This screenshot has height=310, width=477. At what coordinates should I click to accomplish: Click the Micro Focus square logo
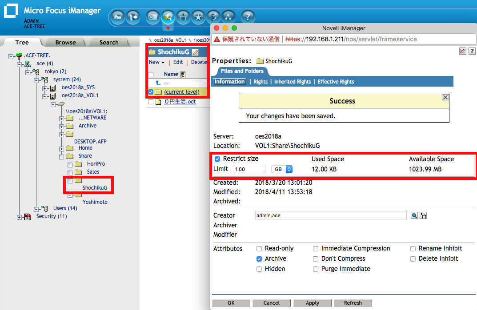tap(11, 11)
